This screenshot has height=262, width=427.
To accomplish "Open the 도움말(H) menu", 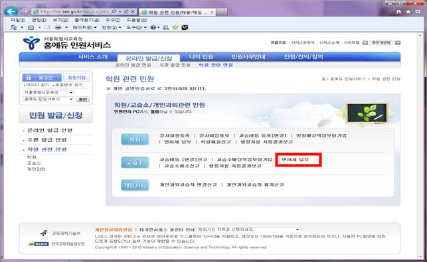I will pos(137,20).
